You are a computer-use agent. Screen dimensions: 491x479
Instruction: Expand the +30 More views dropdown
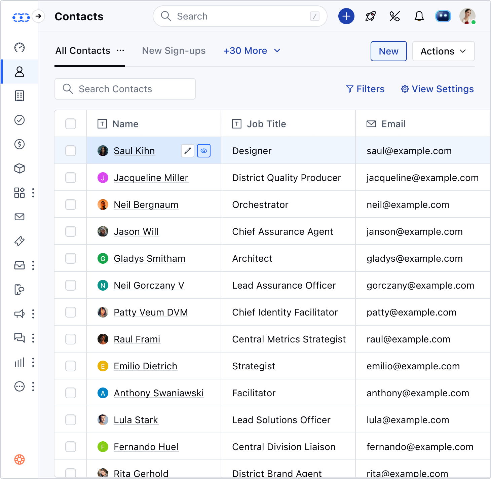tap(252, 51)
